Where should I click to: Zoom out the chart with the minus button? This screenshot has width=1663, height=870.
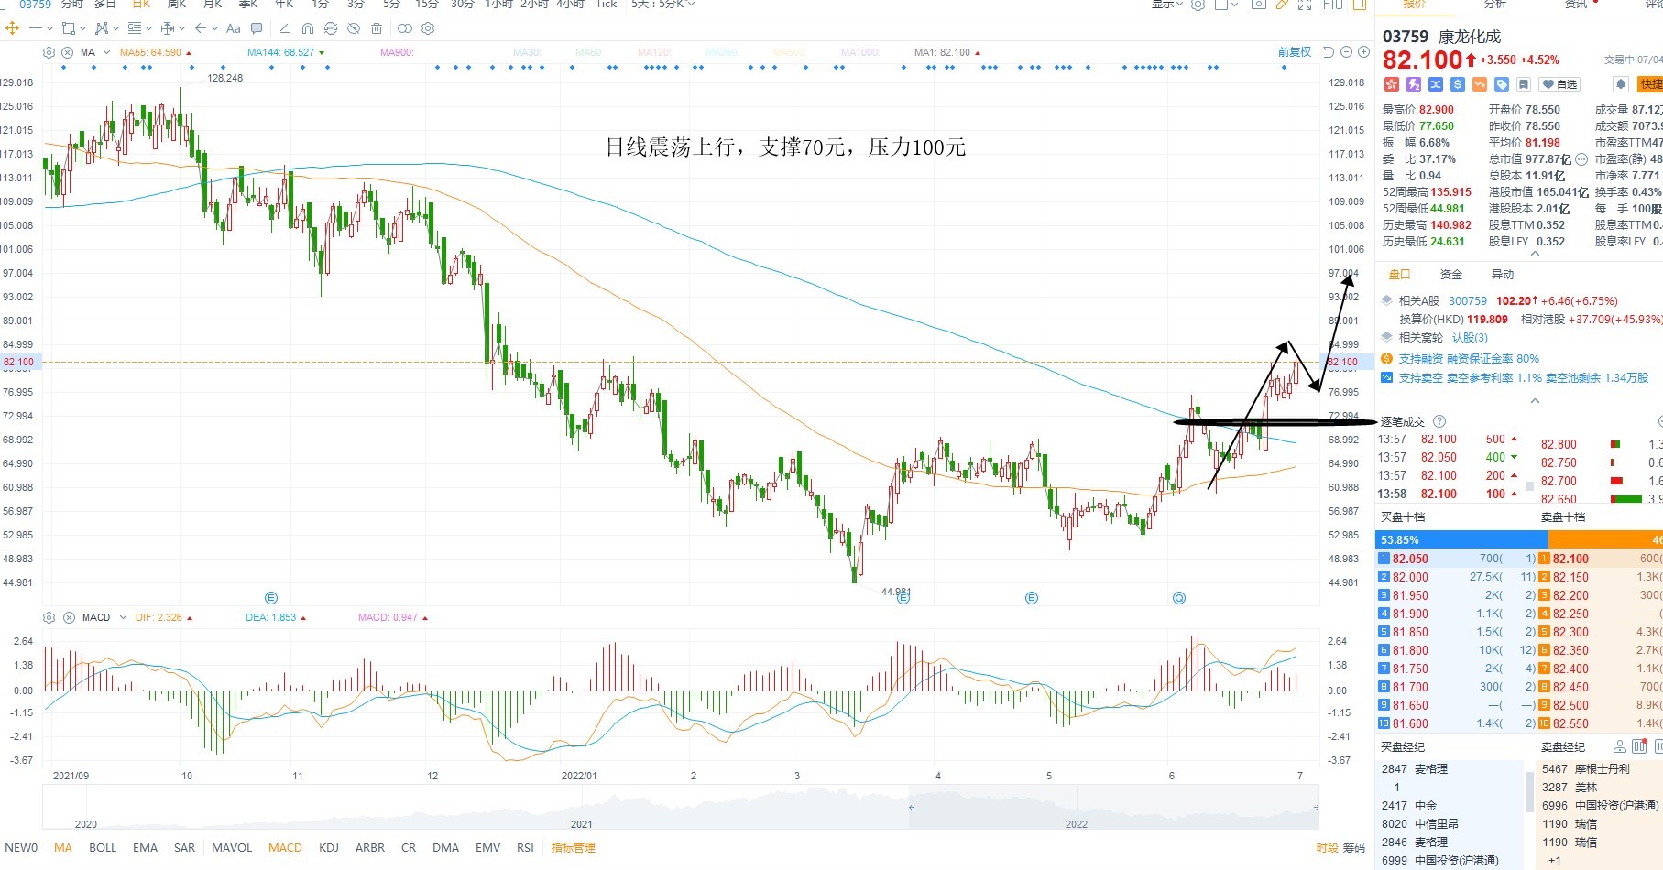(1347, 52)
